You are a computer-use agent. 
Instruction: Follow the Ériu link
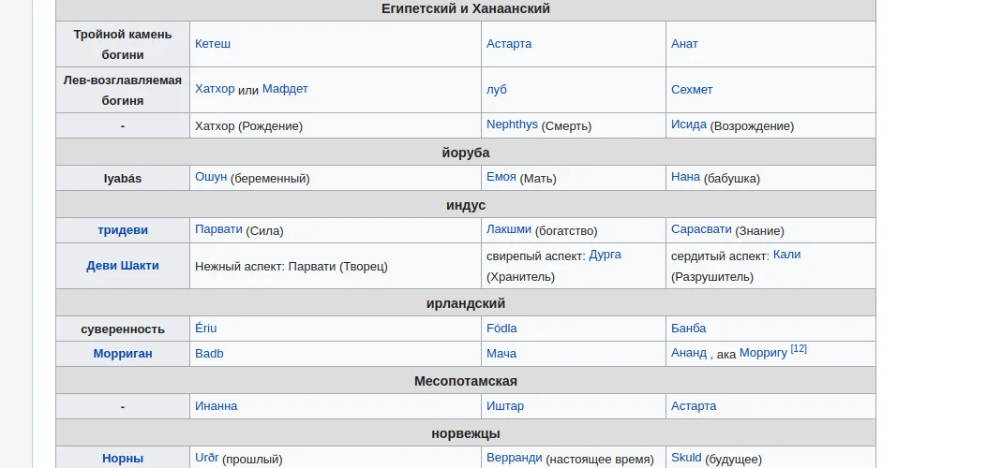pos(206,329)
